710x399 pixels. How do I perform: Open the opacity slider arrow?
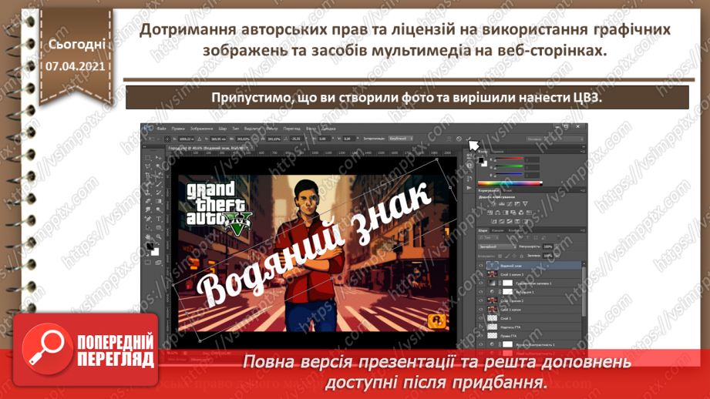click(557, 246)
